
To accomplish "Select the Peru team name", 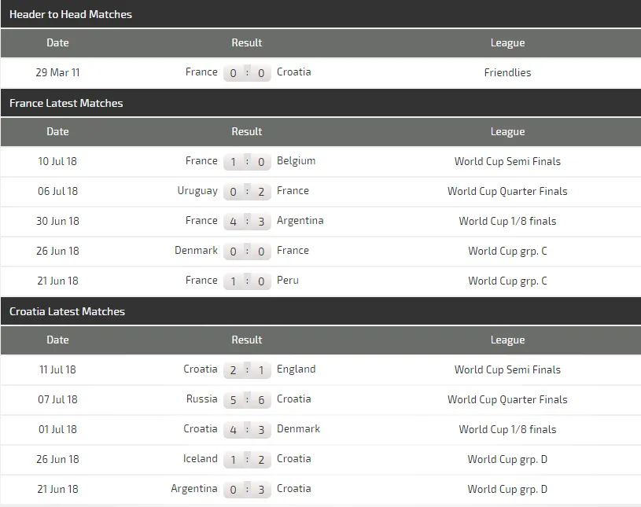I will pos(288,281).
